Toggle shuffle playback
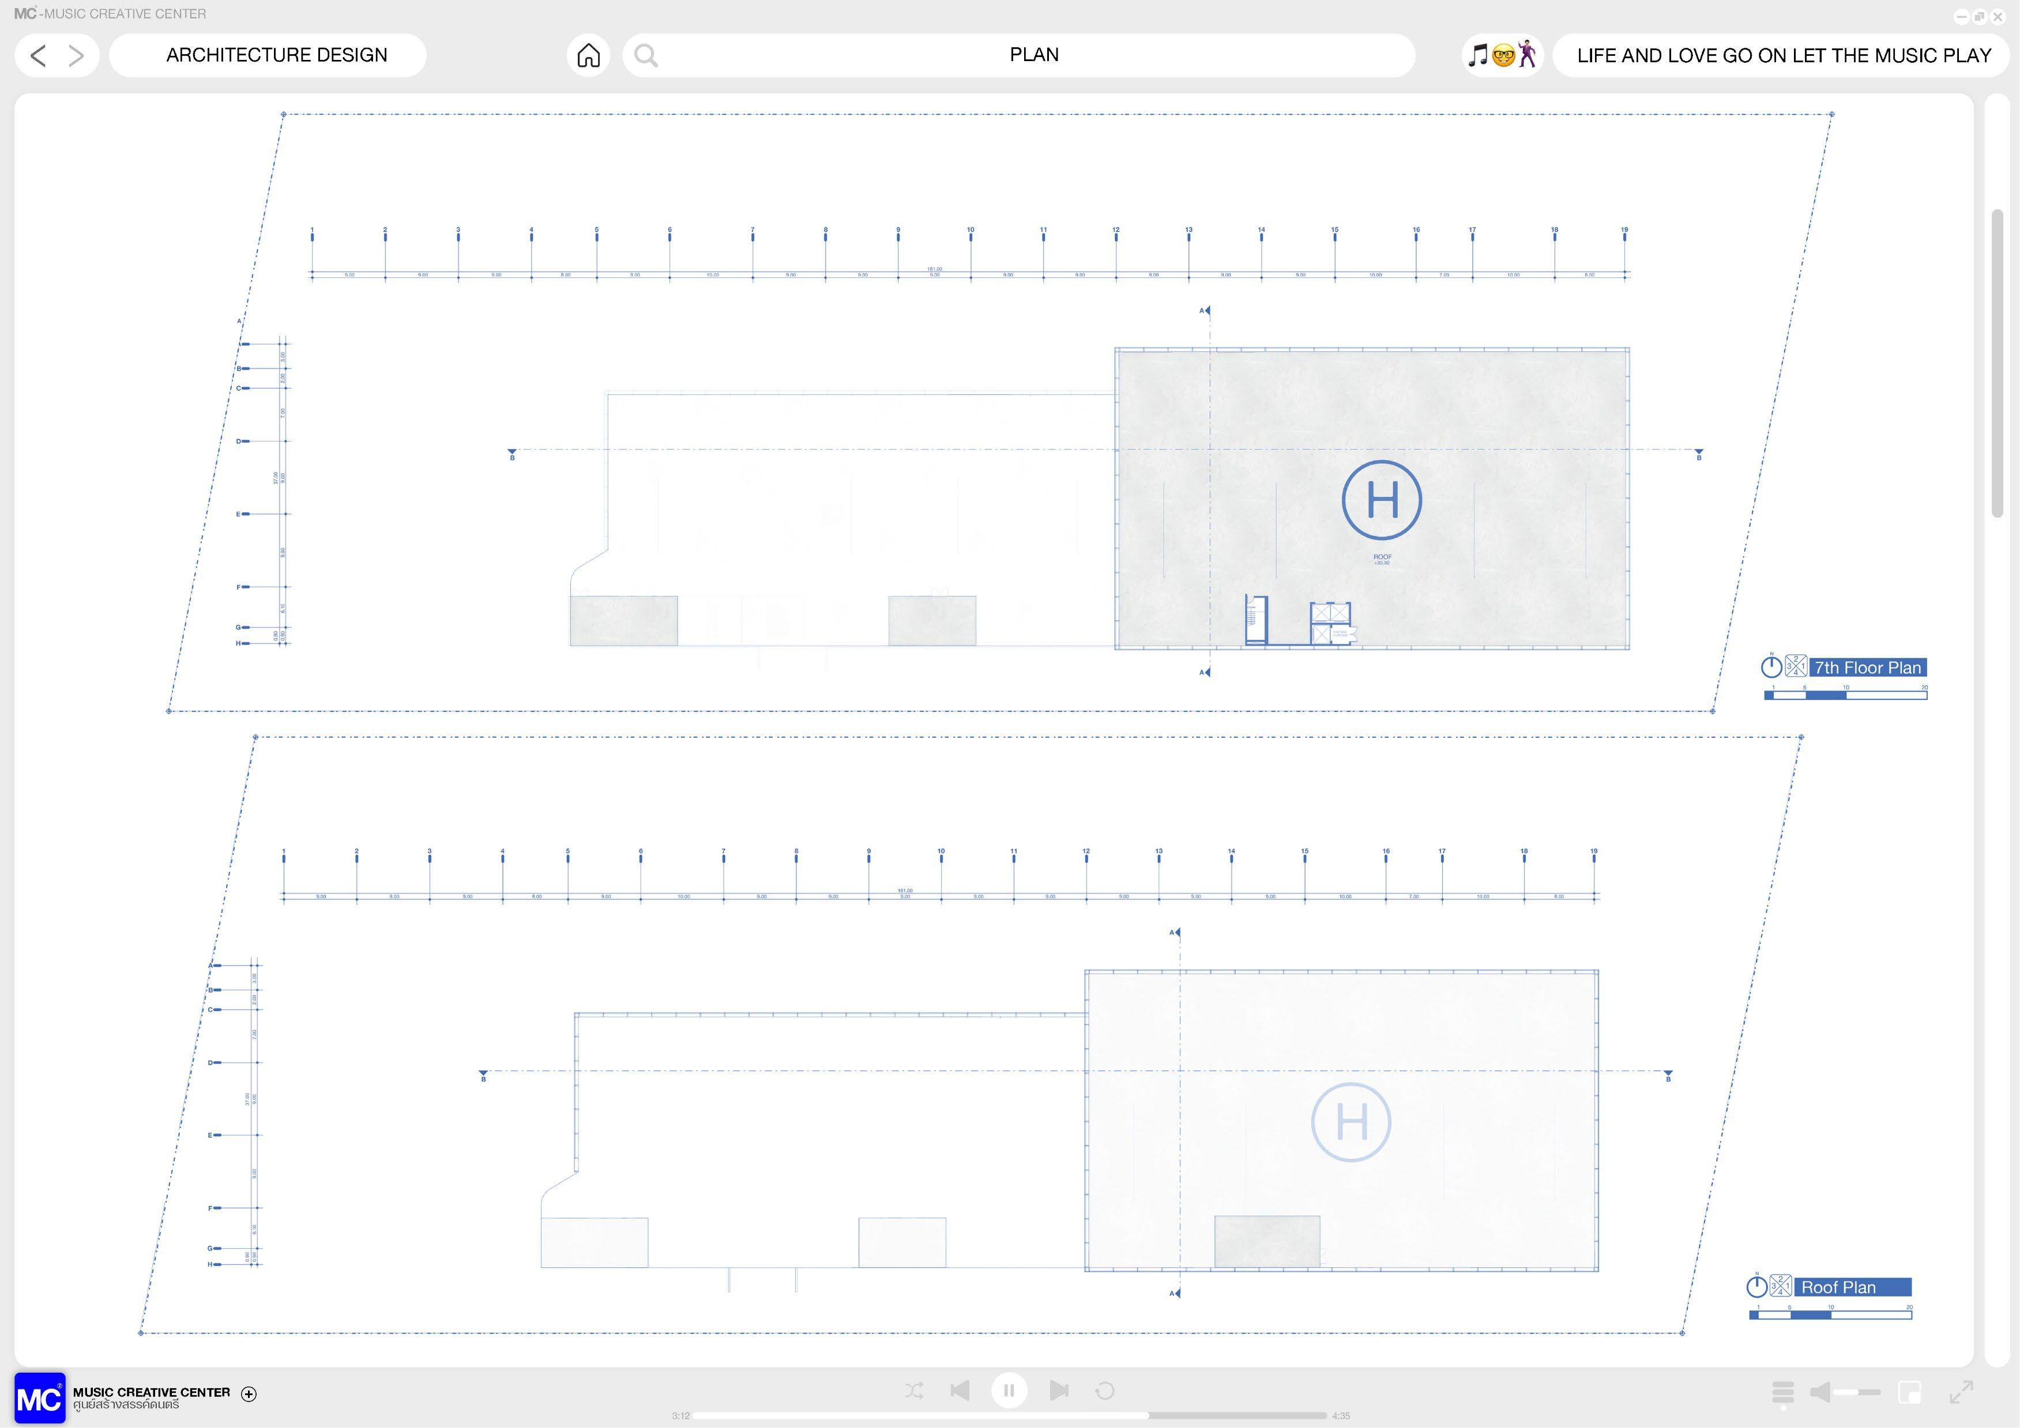2020x1428 pixels. [x=914, y=1390]
